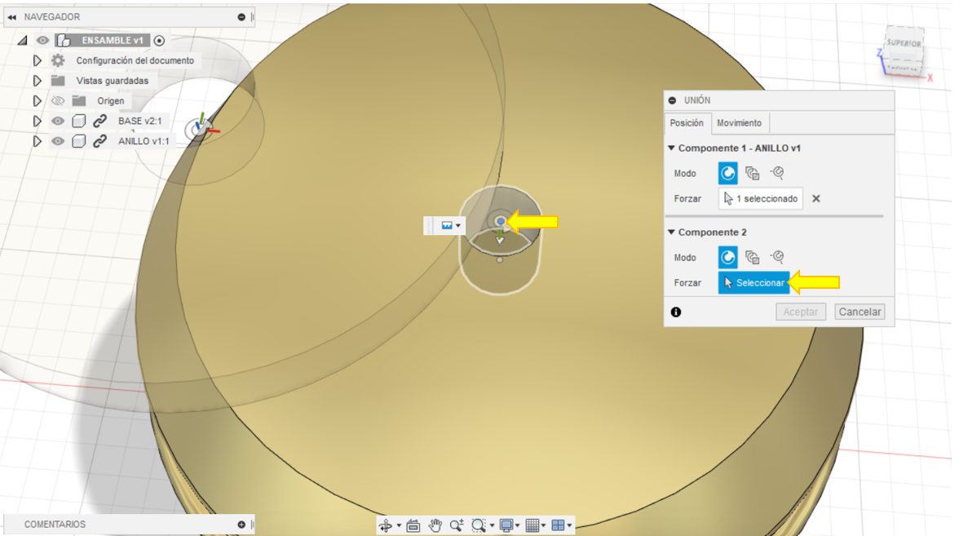
Task: Click the '1 seleccionado' selection box
Action: (x=761, y=199)
